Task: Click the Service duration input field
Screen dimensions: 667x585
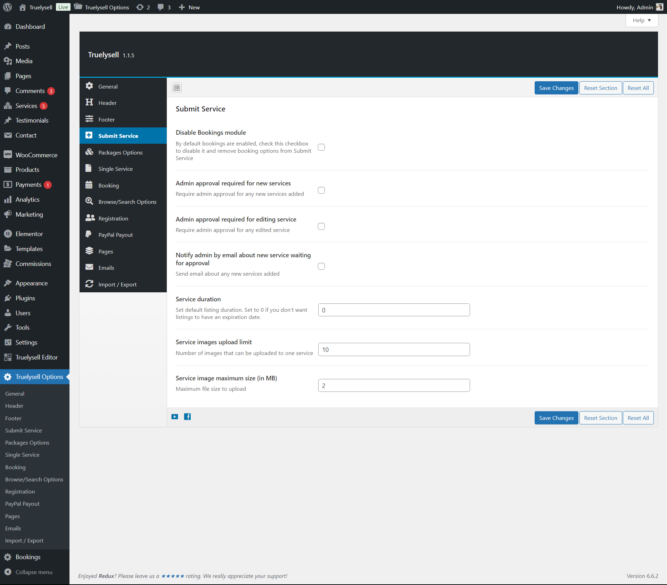Action: (x=394, y=310)
